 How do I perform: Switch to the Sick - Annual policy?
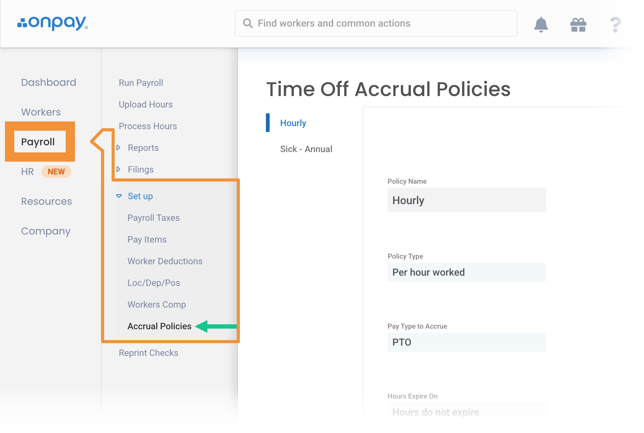point(306,149)
